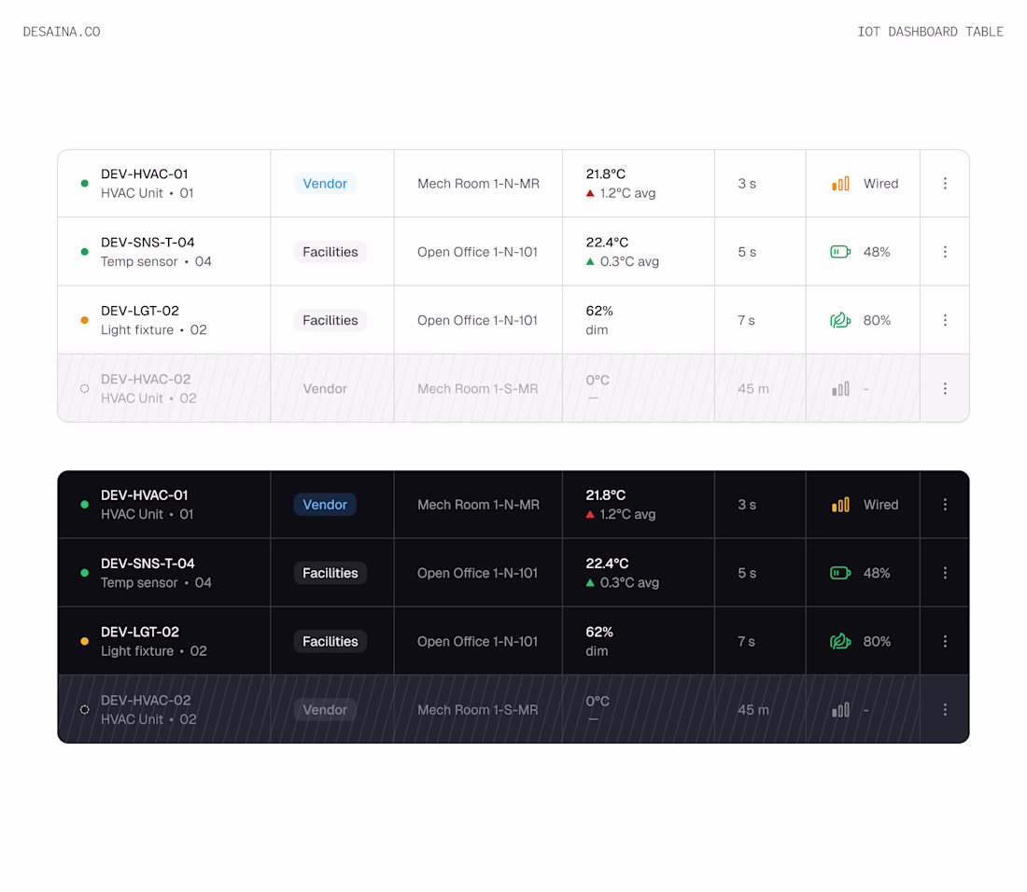Select DEV-HVAC-01 device name in dark table
The height and width of the screenshot is (892, 1027).
click(144, 495)
